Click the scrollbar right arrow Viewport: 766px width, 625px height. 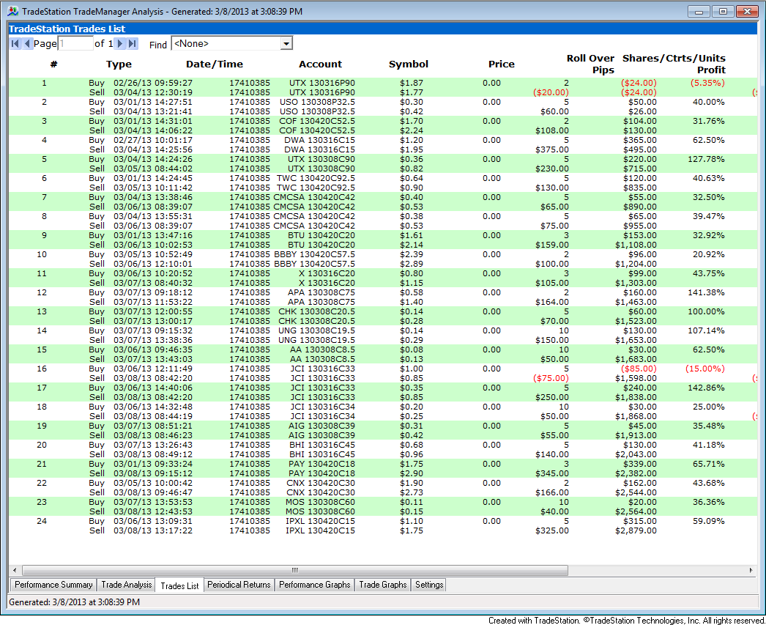(x=751, y=570)
